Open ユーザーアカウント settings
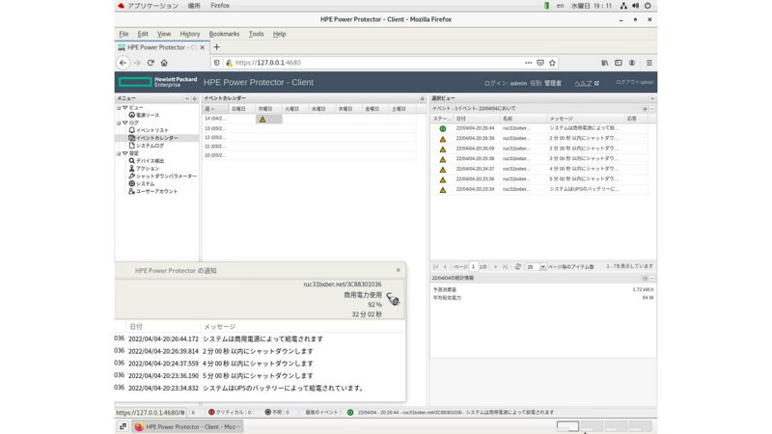The height and width of the screenshot is (434, 772). pyautogui.click(x=156, y=192)
